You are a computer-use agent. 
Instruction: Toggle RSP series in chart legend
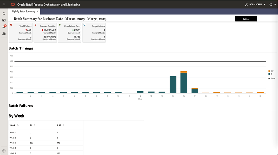pos(271,71)
